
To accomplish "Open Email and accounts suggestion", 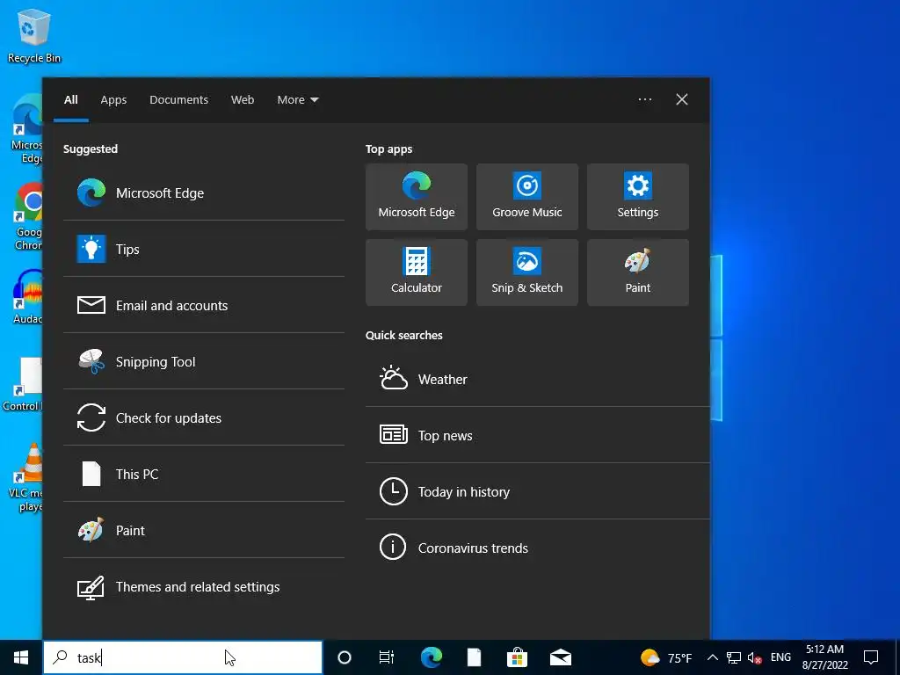I will [x=203, y=305].
